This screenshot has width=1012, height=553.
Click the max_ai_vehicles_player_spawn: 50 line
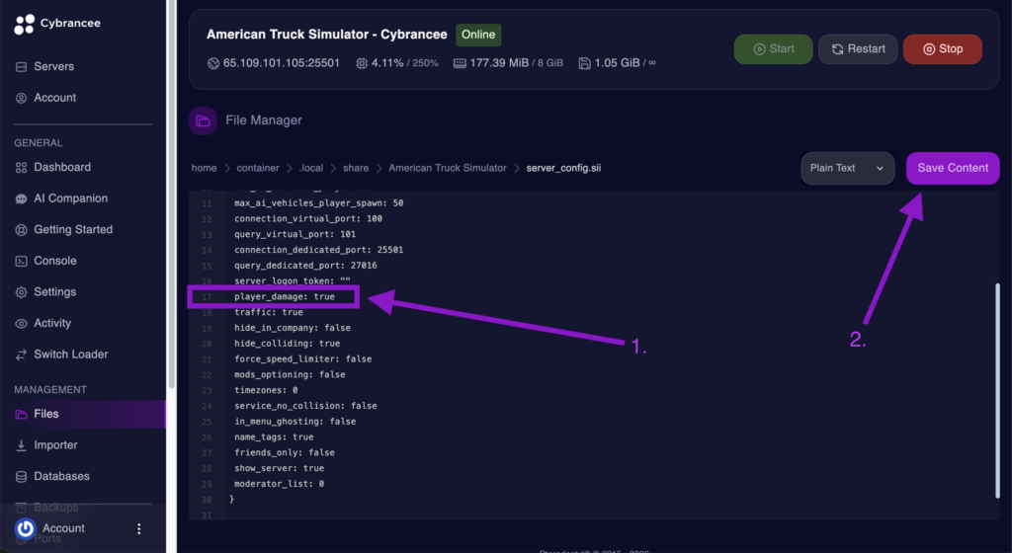319,203
